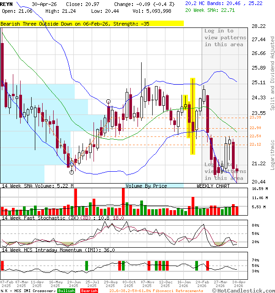Click the REYN ticker symbol
This screenshot has height=293, width=275.
pos(6,4)
